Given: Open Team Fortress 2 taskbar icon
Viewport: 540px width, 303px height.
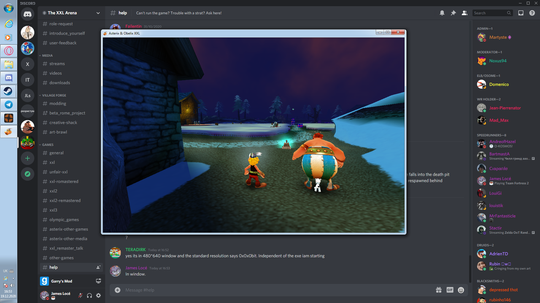Looking at the screenshot, I should point(8,118).
